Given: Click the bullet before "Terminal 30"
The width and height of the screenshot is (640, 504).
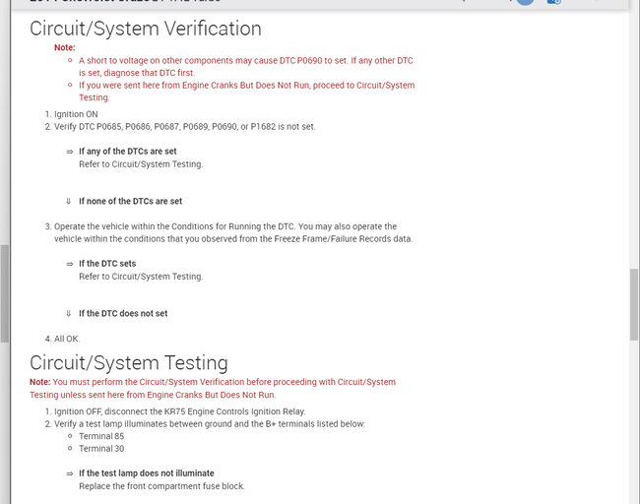Looking at the screenshot, I should [70, 449].
